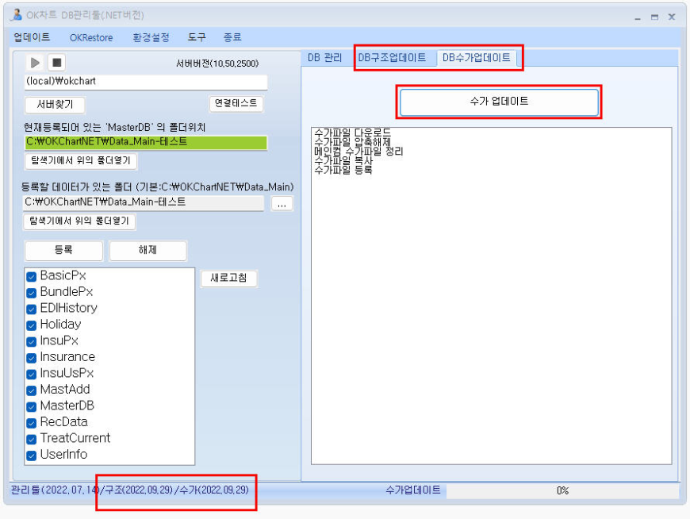This screenshot has width=690, height=519.
Task: Open the OKRestore menu
Action: click(91, 38)
